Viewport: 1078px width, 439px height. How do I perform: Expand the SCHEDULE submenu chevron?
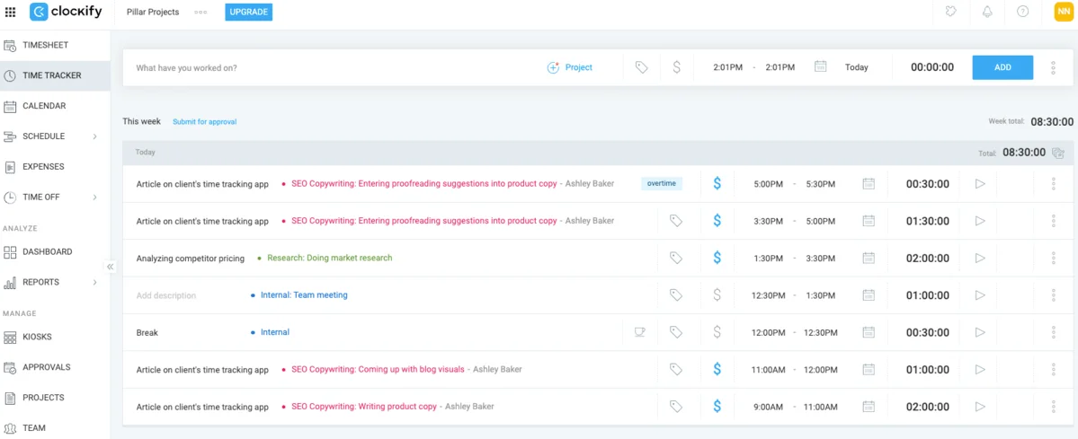[95, 136]
